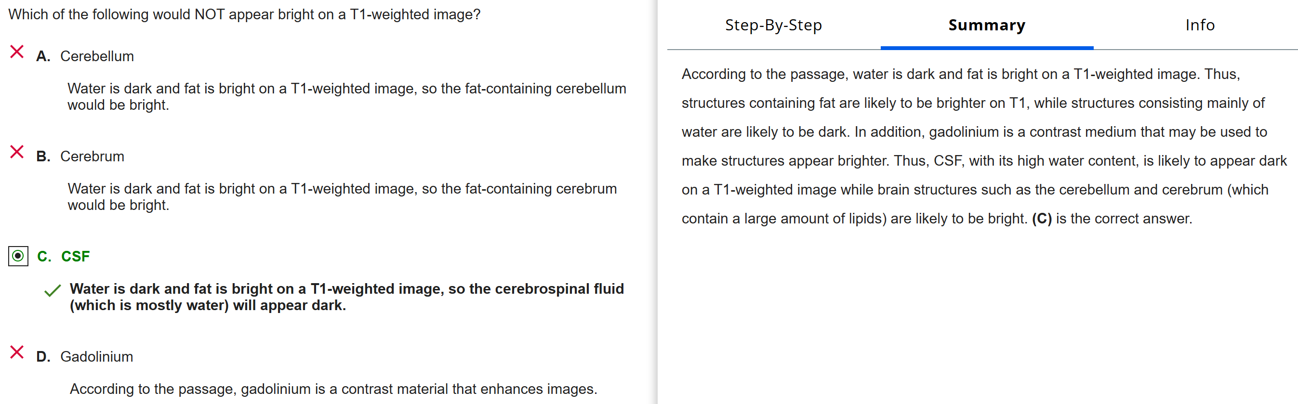Open the Step-By-Step tab
1298x404 pixels.
click(x=773, y=25)
